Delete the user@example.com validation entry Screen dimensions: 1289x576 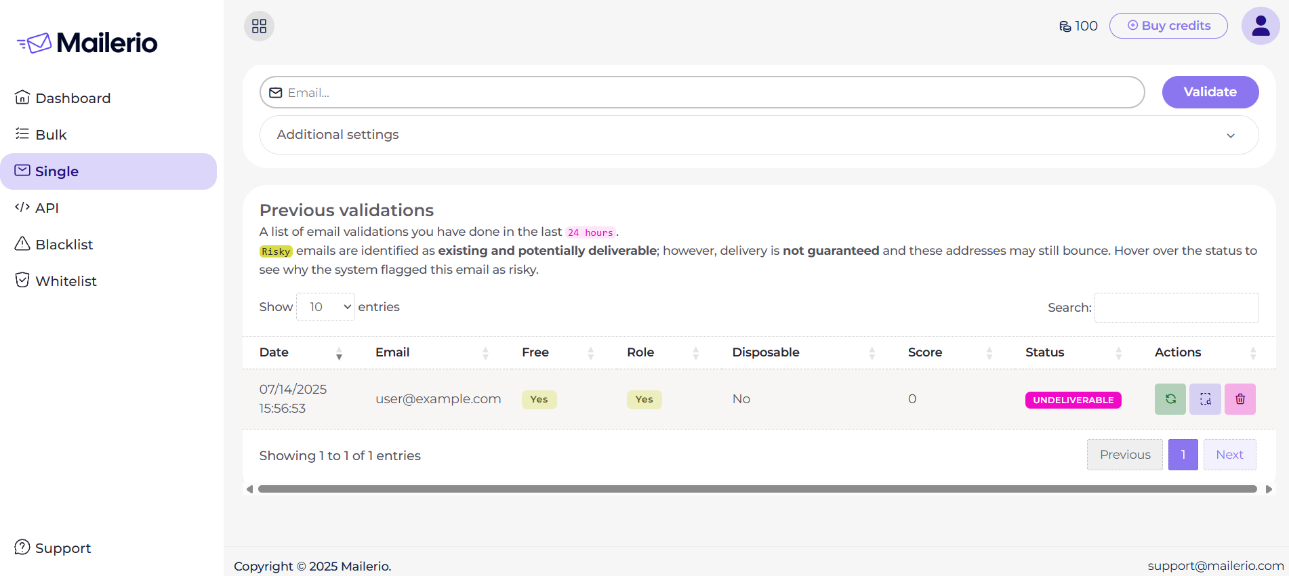(1240, 399)
